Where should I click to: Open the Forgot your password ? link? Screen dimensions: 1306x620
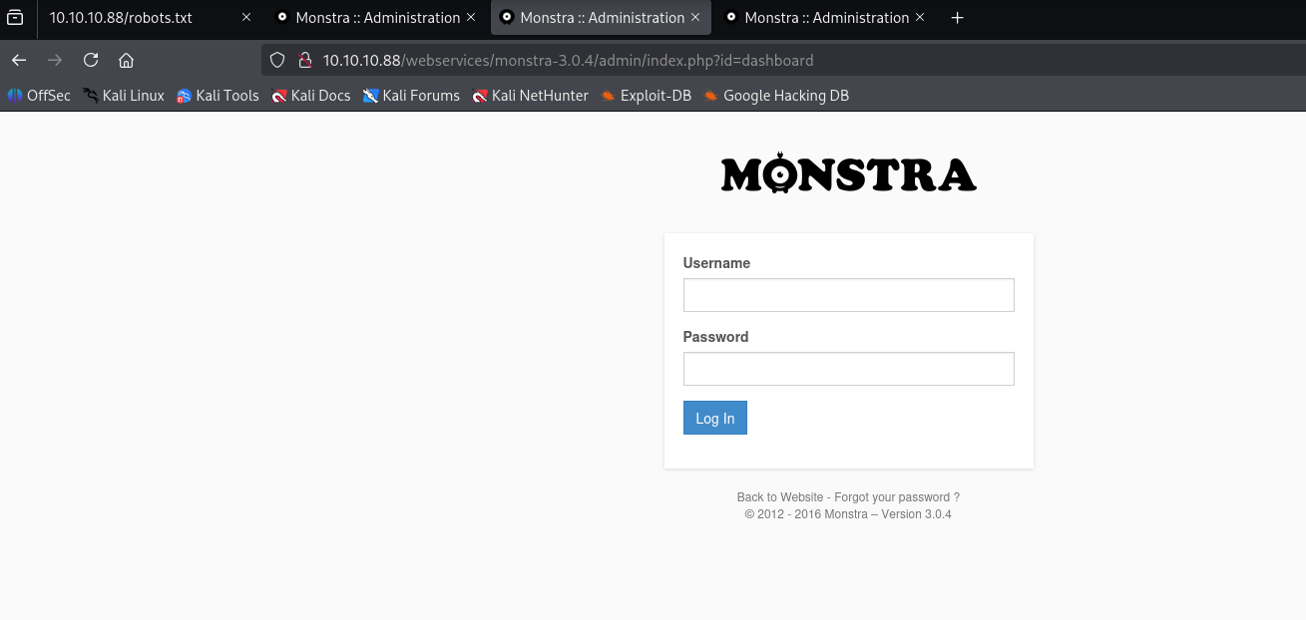(x=897, y=496)
